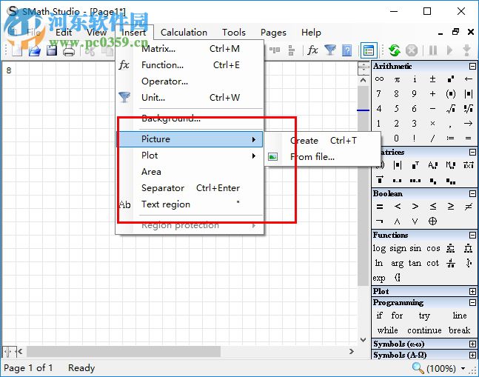
Task: Insert the tan function
Action: tap(415, 263)
